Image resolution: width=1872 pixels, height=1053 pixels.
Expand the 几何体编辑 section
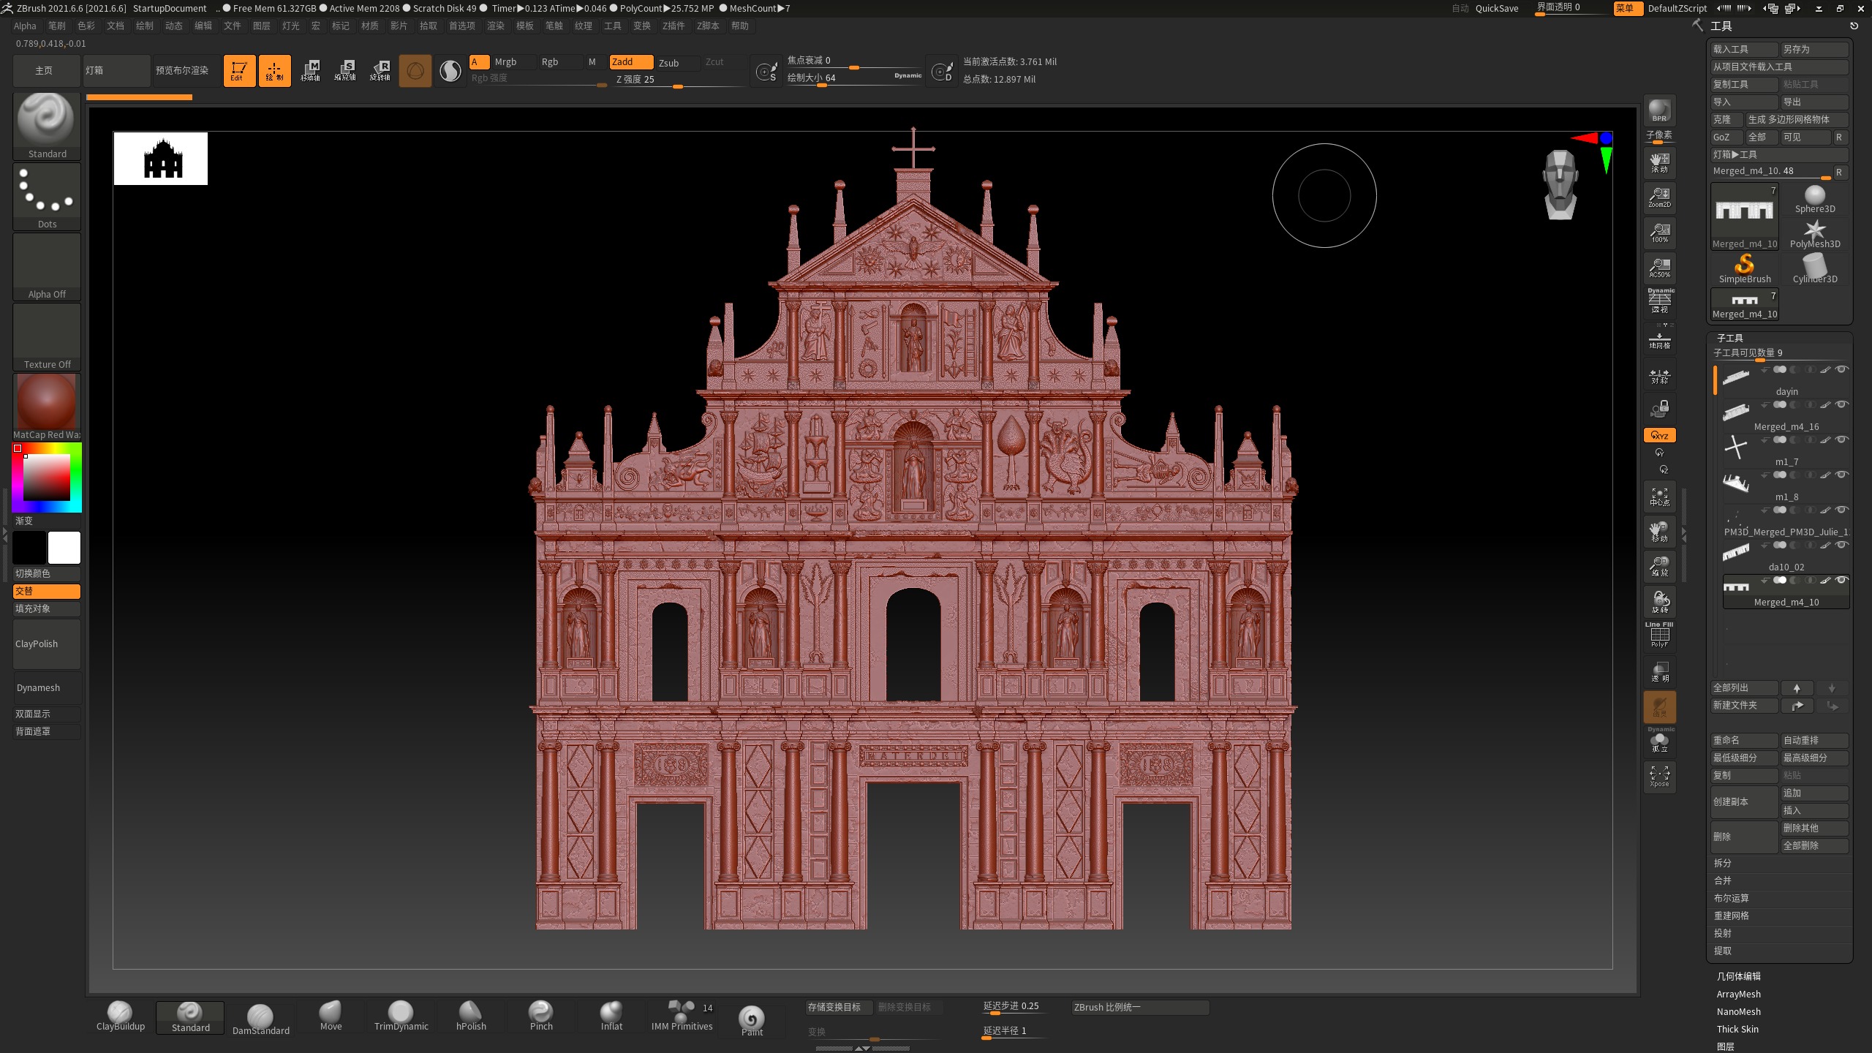1739,976
